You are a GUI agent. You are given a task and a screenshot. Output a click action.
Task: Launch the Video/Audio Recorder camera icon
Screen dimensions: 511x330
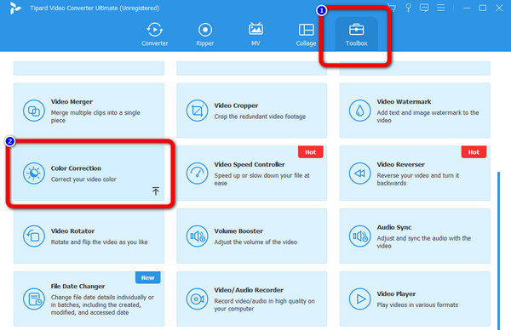(197, 299)
